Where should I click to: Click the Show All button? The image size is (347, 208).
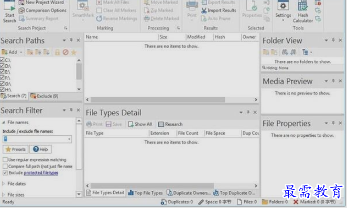(x=140, y=124)
